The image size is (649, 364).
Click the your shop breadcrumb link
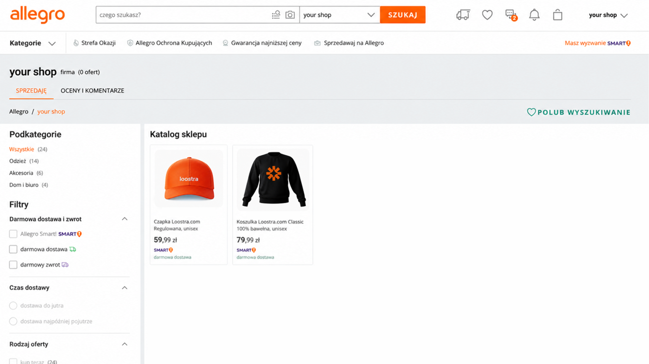51,111
